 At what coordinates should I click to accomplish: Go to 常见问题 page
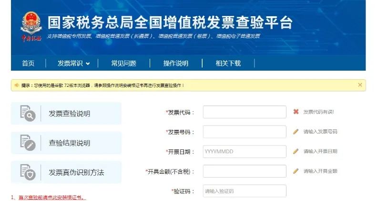123,63
